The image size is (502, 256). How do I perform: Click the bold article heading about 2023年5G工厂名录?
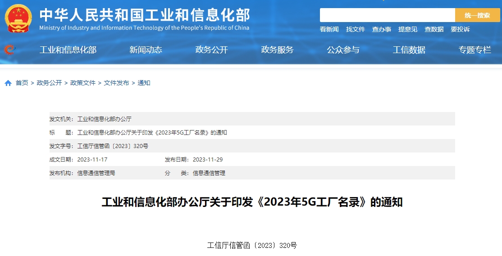click(252, 202)
